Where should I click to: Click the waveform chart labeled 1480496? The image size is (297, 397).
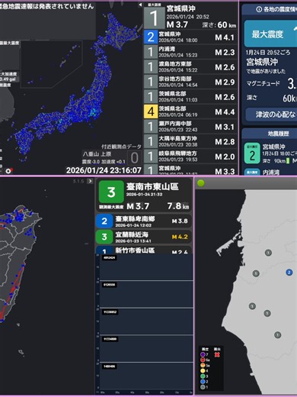146,376
